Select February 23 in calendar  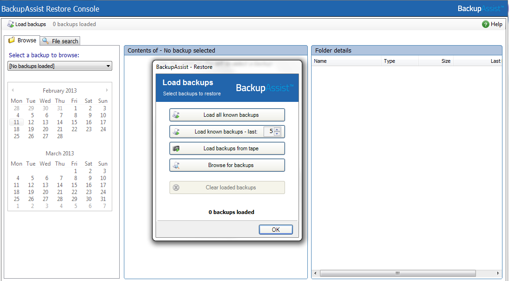click(x=88, y=129)
